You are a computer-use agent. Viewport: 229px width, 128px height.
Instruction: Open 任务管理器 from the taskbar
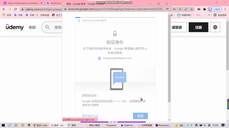click(x=145, y=125)
